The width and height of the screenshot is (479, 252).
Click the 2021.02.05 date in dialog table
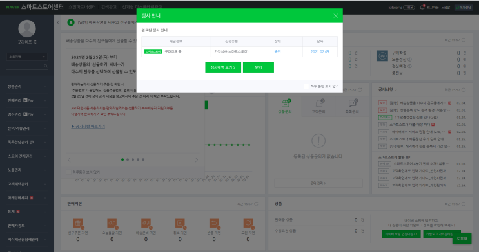[x=320, y=52]
